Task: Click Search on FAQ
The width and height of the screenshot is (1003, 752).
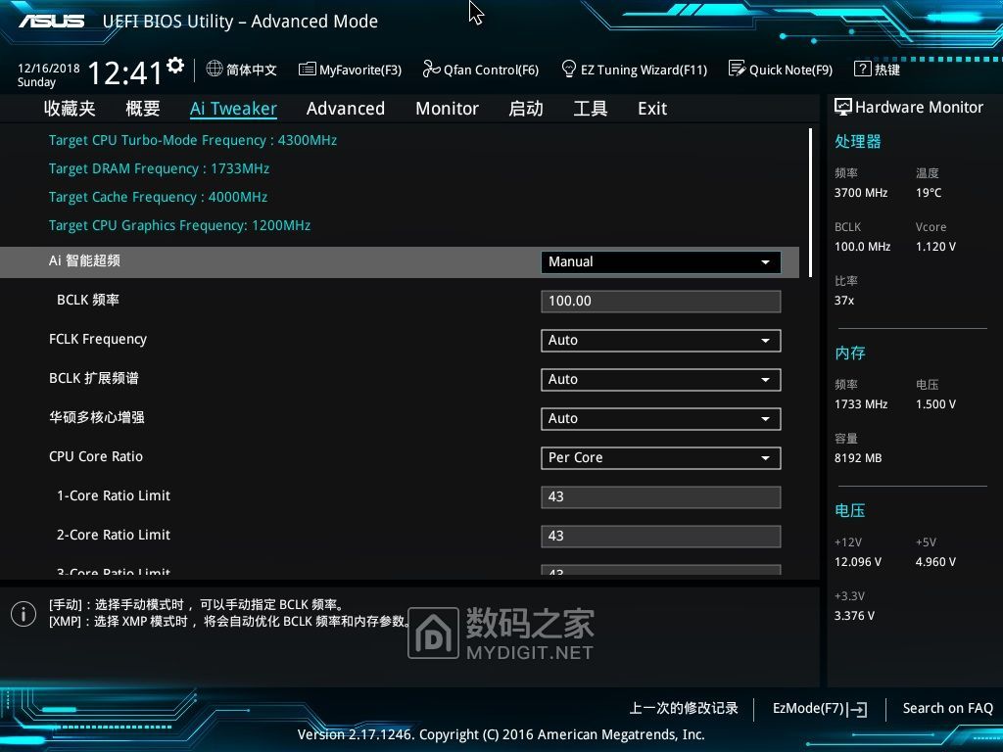Action: click(947, 708)
